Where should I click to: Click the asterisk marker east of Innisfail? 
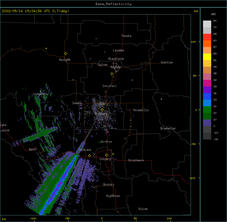[132, 80]
